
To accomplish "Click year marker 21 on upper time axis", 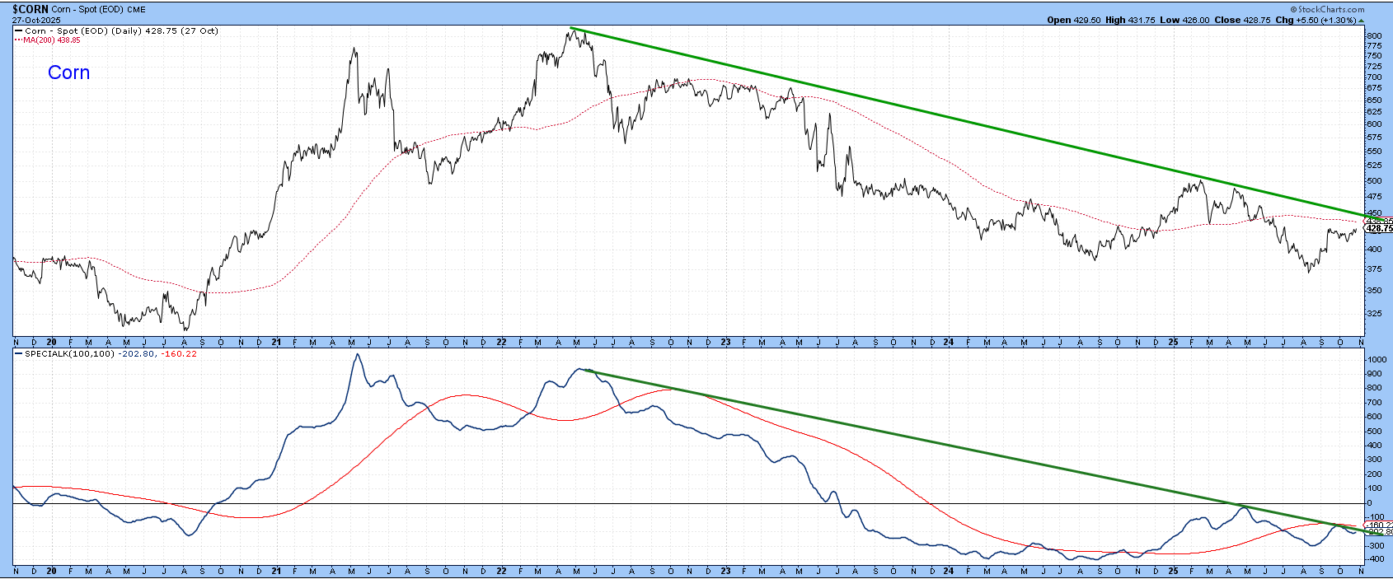I will point(276,342).
